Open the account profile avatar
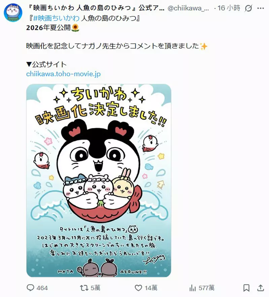 tap(13, 13)
